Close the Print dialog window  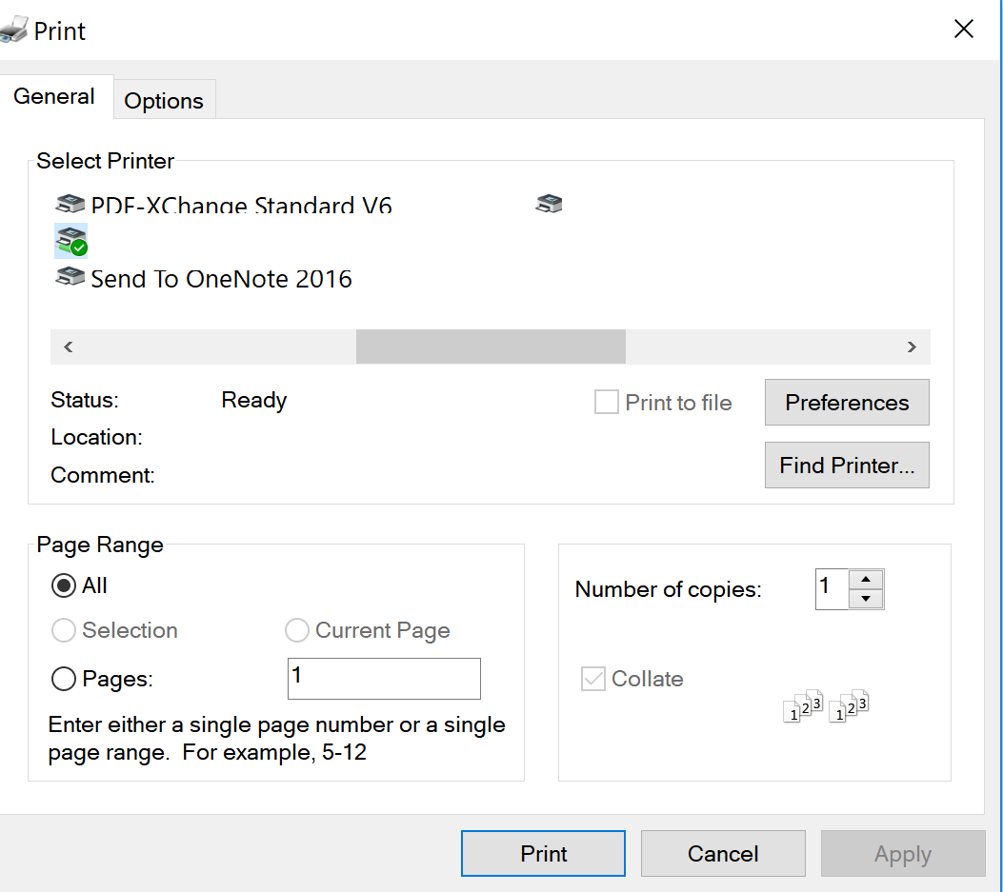(x=963, y=29)
